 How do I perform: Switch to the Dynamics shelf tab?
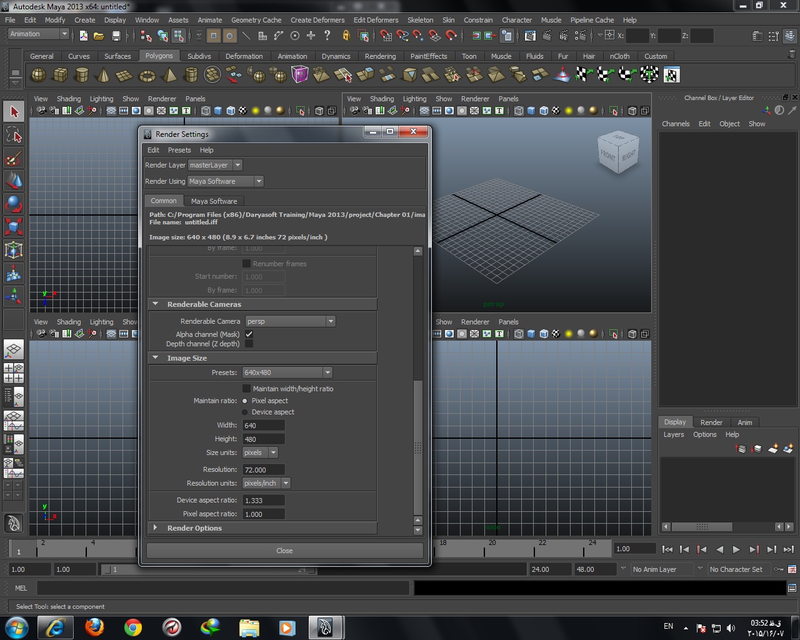336,56
